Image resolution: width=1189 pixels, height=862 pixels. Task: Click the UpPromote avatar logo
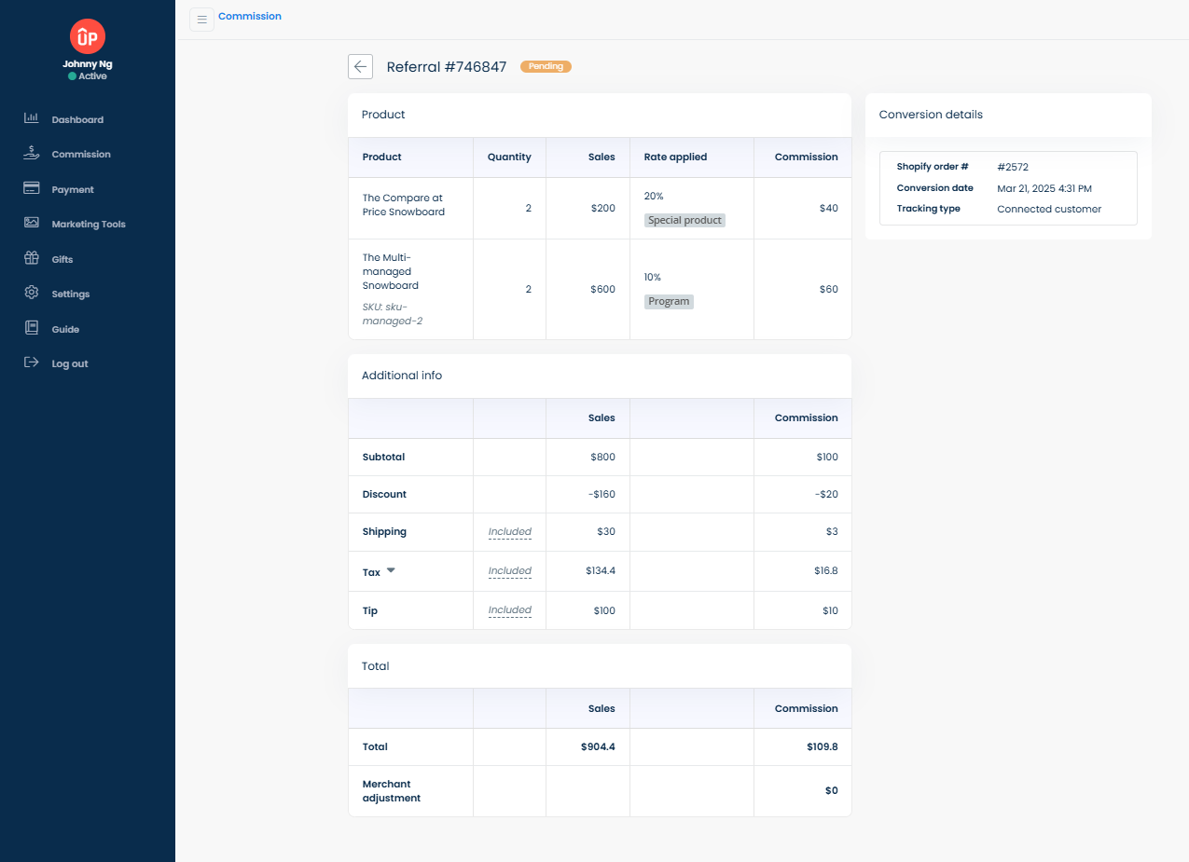click(88, 37)
